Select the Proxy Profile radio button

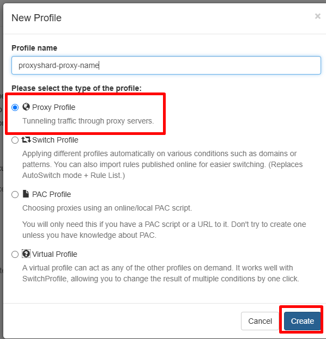coord(15,107)
